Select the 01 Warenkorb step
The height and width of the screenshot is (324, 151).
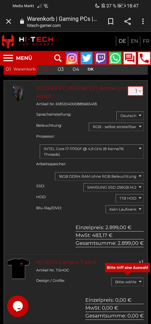(20, 69)
